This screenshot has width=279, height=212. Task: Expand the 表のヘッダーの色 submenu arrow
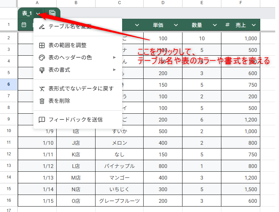click(115, 57)
